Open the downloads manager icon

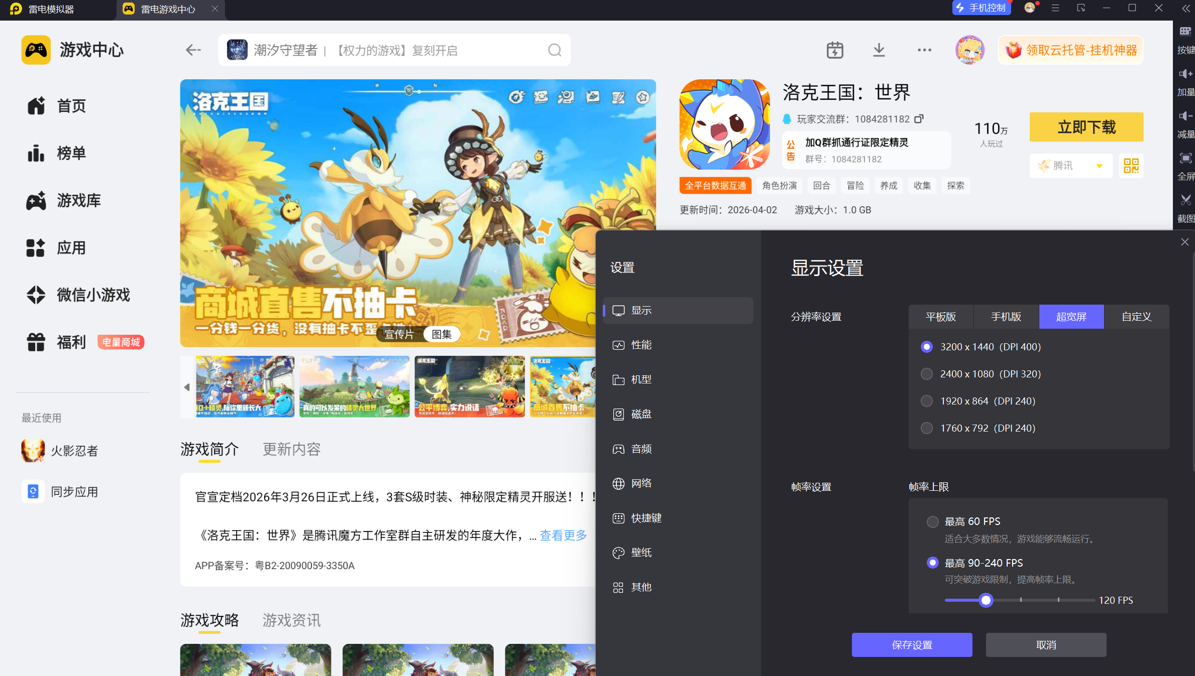tap(879, 50)
